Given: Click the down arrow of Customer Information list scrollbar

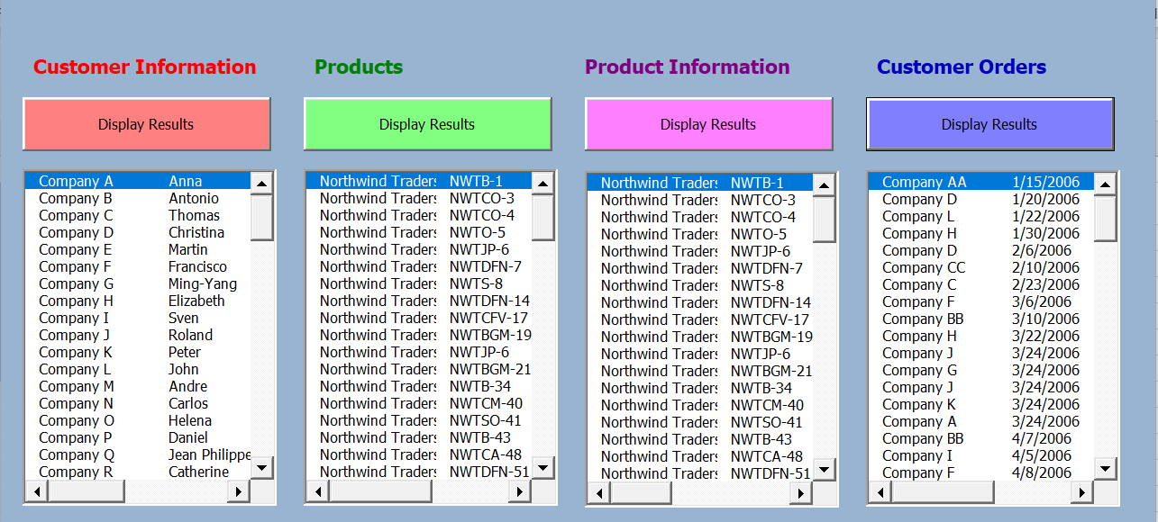Looking at the screenshot, I should [262, 467].
